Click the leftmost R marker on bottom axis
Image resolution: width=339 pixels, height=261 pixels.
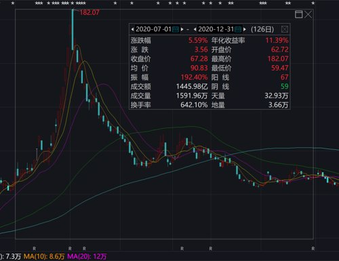(34, 249)
